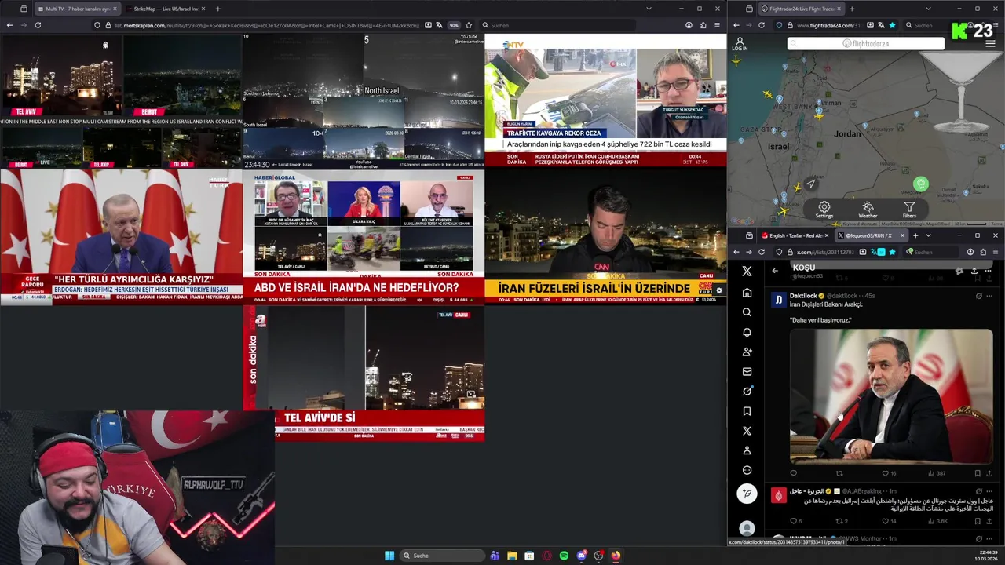Image resolution: width=1005 pixels, height=565 pixels.
Task: Open X Explore search icon in sidebar
Action: (x=747, y=312)
